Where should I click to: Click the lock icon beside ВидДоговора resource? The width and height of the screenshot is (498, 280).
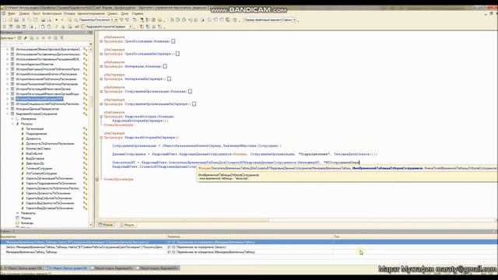[85, 159]
